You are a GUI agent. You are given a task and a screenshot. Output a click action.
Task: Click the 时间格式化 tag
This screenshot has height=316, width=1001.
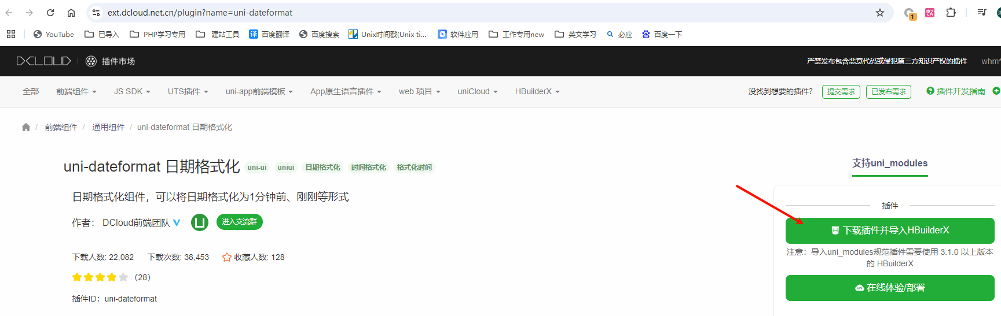coord(369,168)
